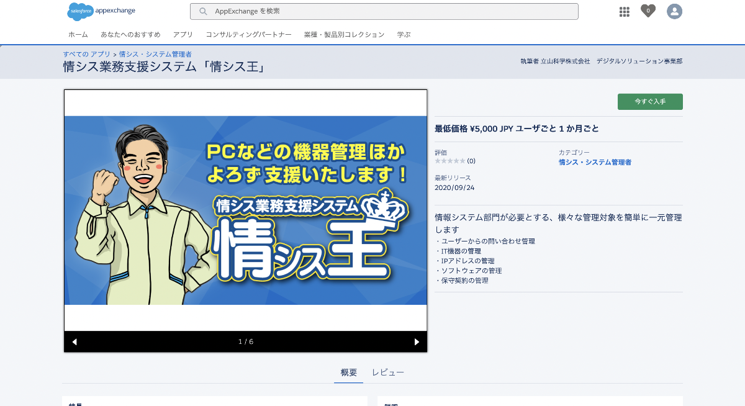
Task: Open the 業種・製品別コレクション menu
Action: coord(345,35)
